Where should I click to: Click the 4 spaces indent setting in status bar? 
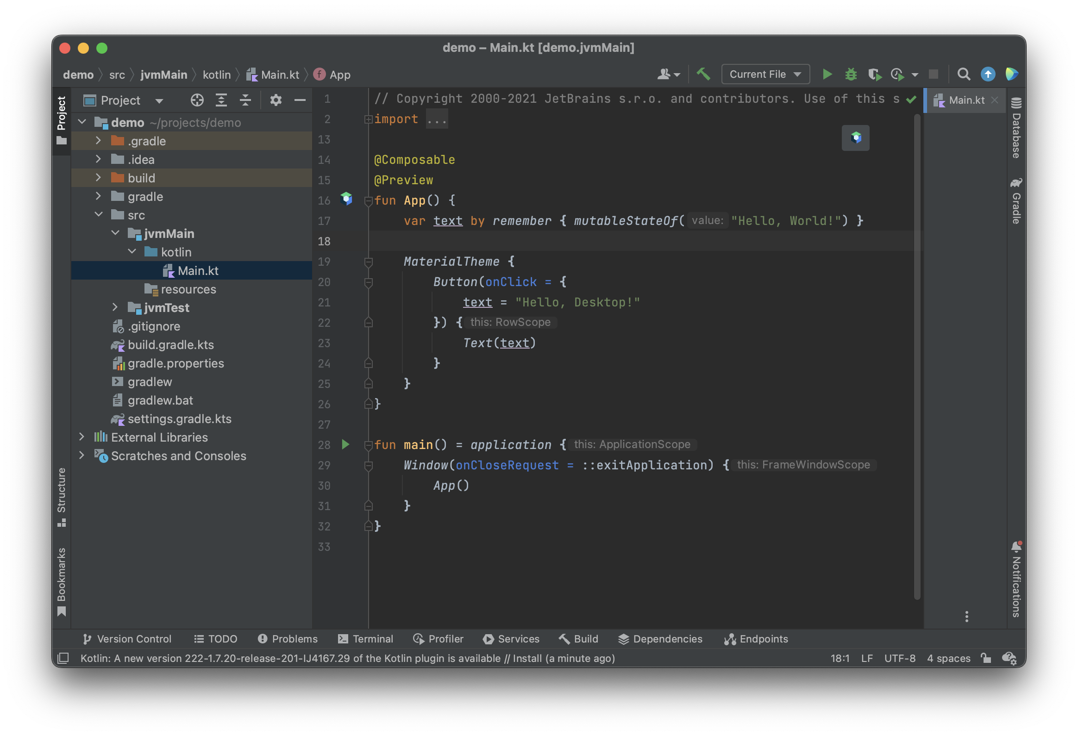[x=948, y=658]
